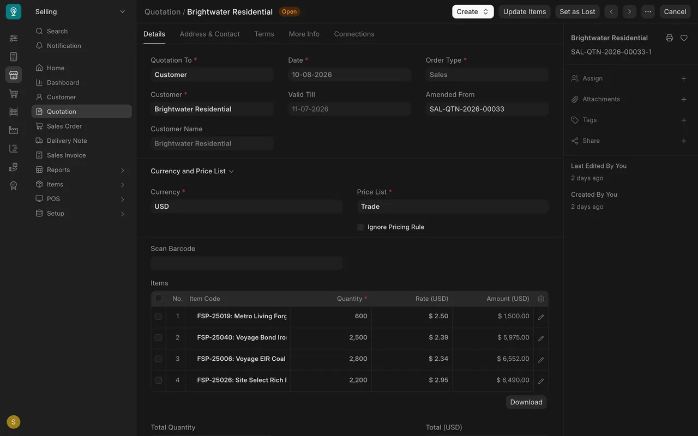Edit row 2 FSP-25040 with pencil icon
The height and width of the screenshot is (436, 698).
[541, 338]
